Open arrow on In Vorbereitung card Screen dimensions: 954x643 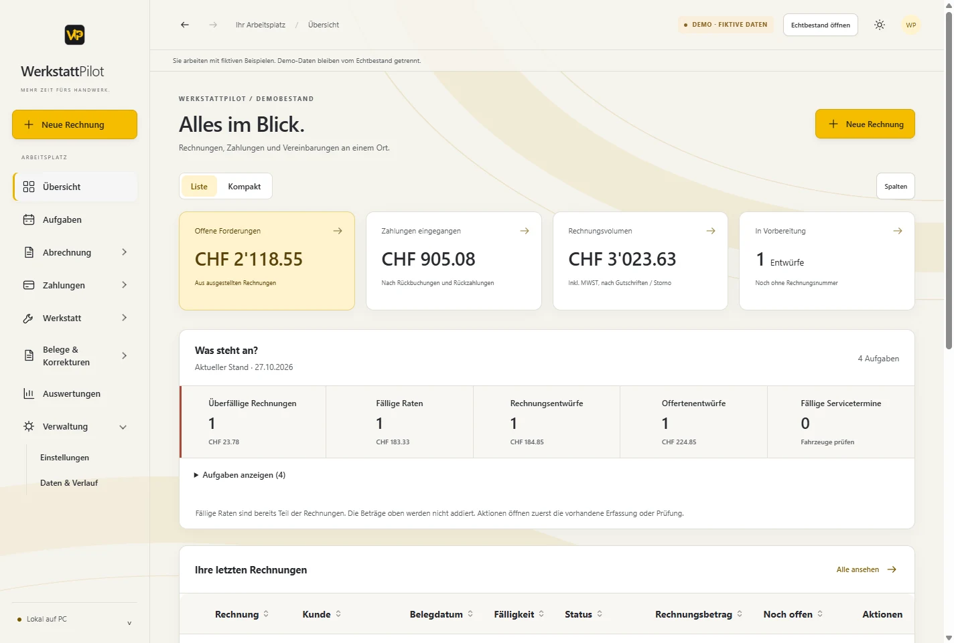pyautogui.click(x=898, y=231)
